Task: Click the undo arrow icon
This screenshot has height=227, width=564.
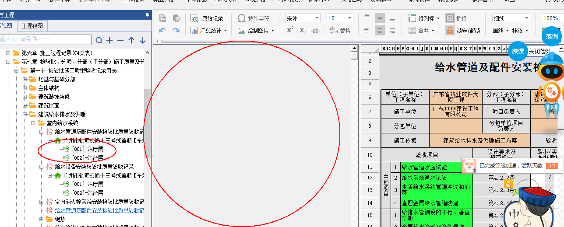Action: pyautogui.click(x=162, y=31)
